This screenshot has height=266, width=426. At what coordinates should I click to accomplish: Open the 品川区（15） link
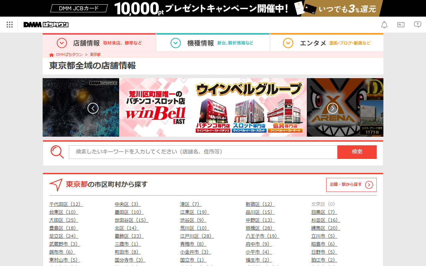(x=260, y=212)
